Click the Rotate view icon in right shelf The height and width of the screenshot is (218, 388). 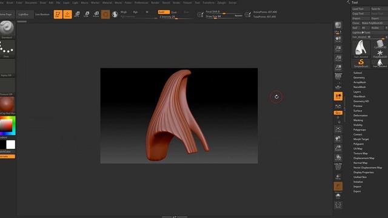[338, 157]
